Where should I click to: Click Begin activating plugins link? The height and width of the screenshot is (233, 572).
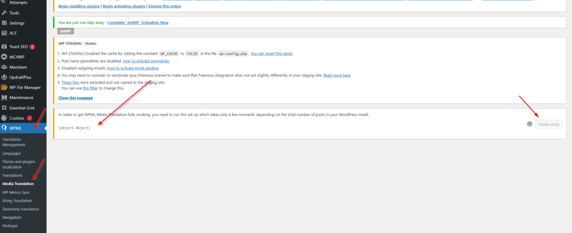(x=124, y=6)
